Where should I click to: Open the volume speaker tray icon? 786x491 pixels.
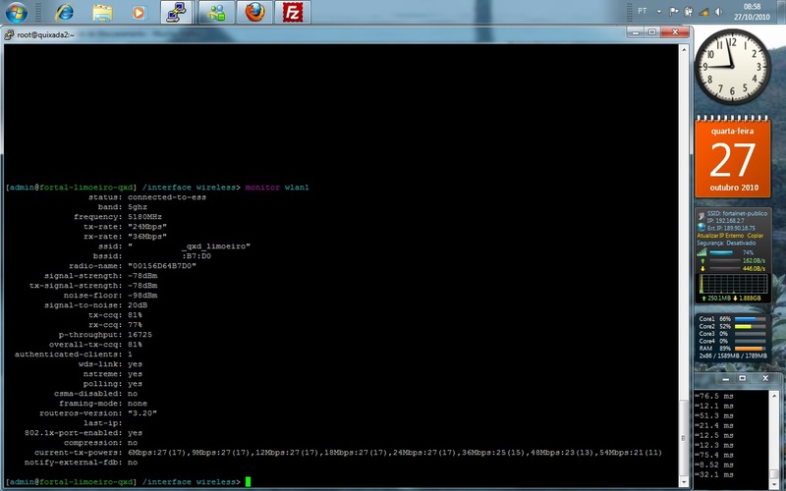point(719,12)
